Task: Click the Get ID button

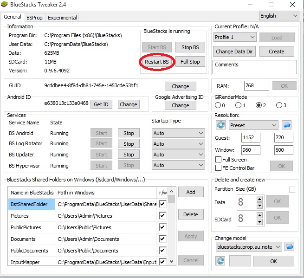Action: (x=101, y=104)
